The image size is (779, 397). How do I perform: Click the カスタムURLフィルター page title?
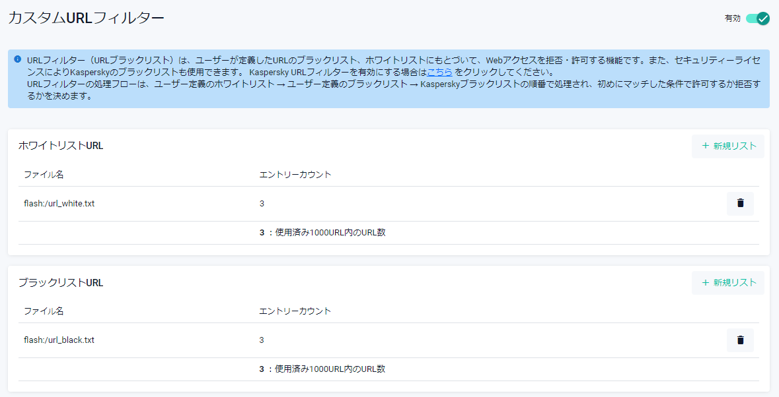[86, 18]
